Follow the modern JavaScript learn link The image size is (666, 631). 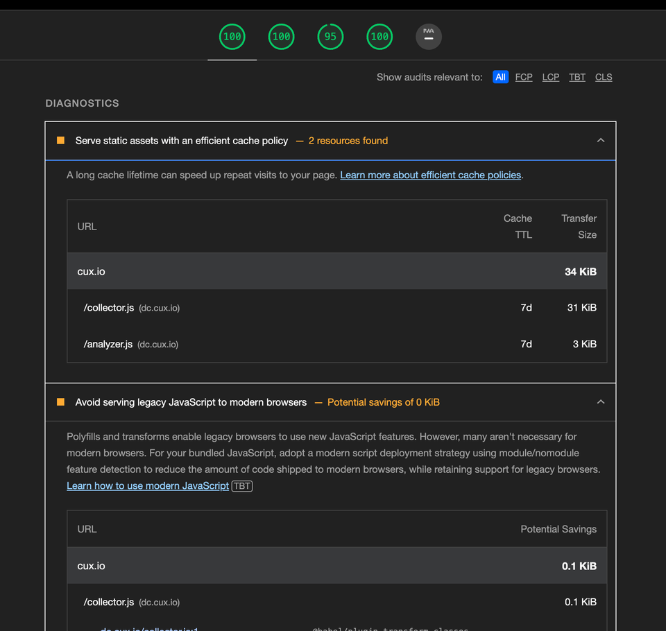click(147, 486)
